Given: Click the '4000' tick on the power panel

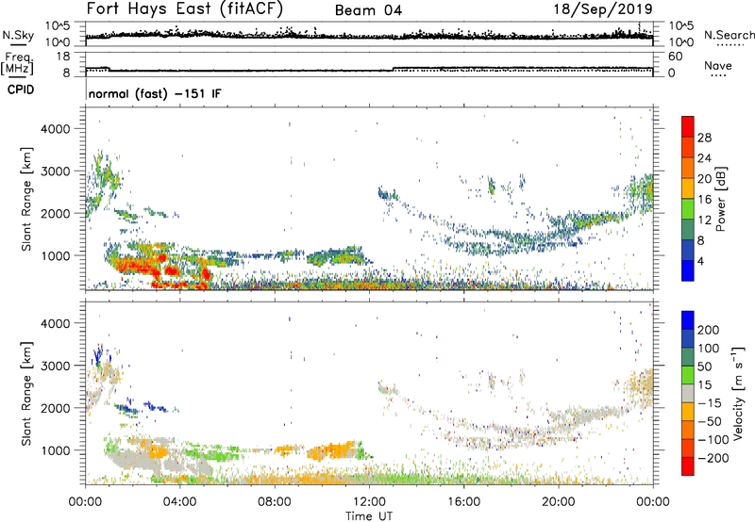Looking at the screenshot, I should coord(56,129).
